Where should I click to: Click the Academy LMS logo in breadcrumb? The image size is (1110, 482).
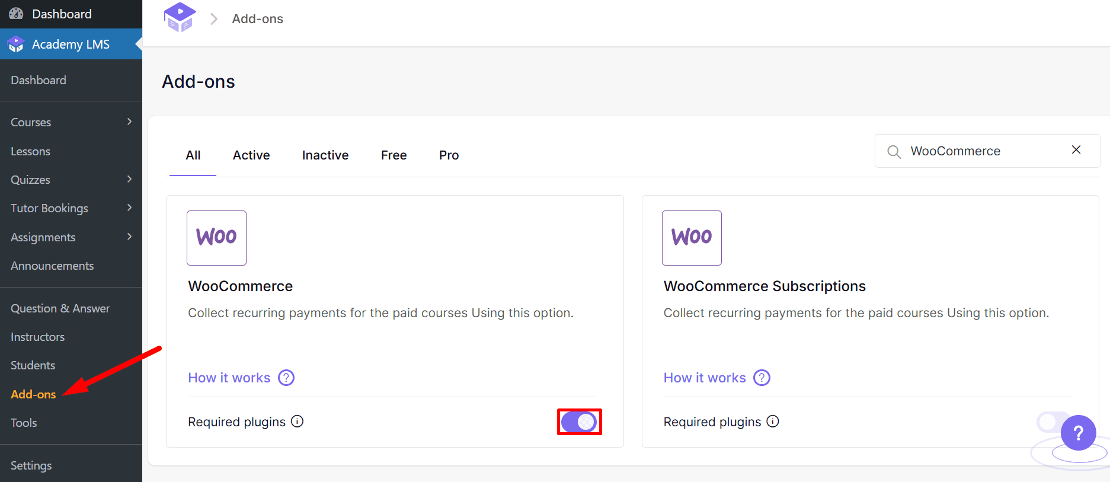click(180, 18)
